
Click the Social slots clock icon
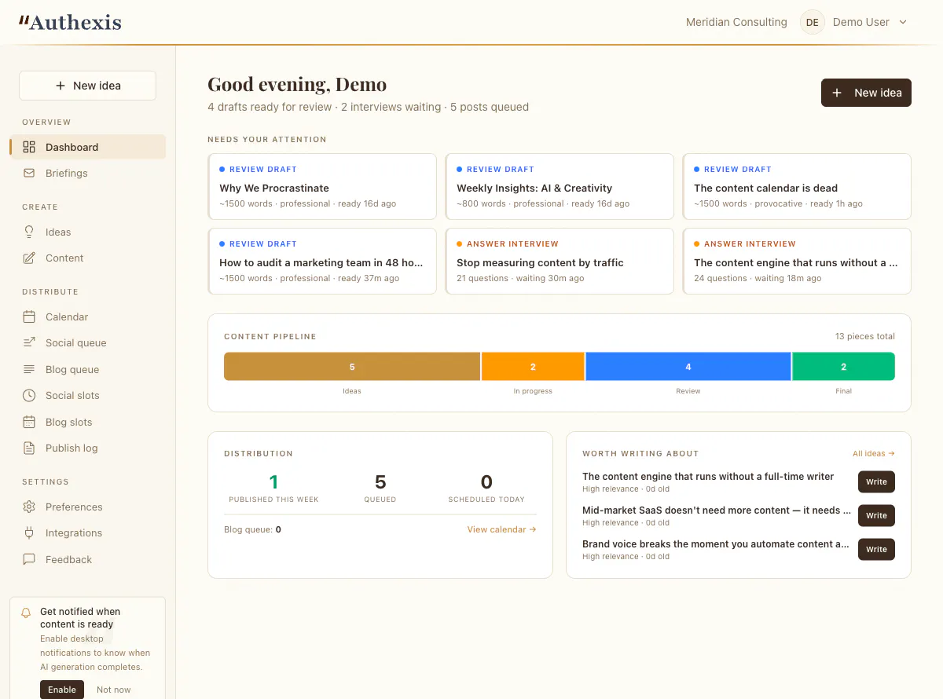(29, 395)
